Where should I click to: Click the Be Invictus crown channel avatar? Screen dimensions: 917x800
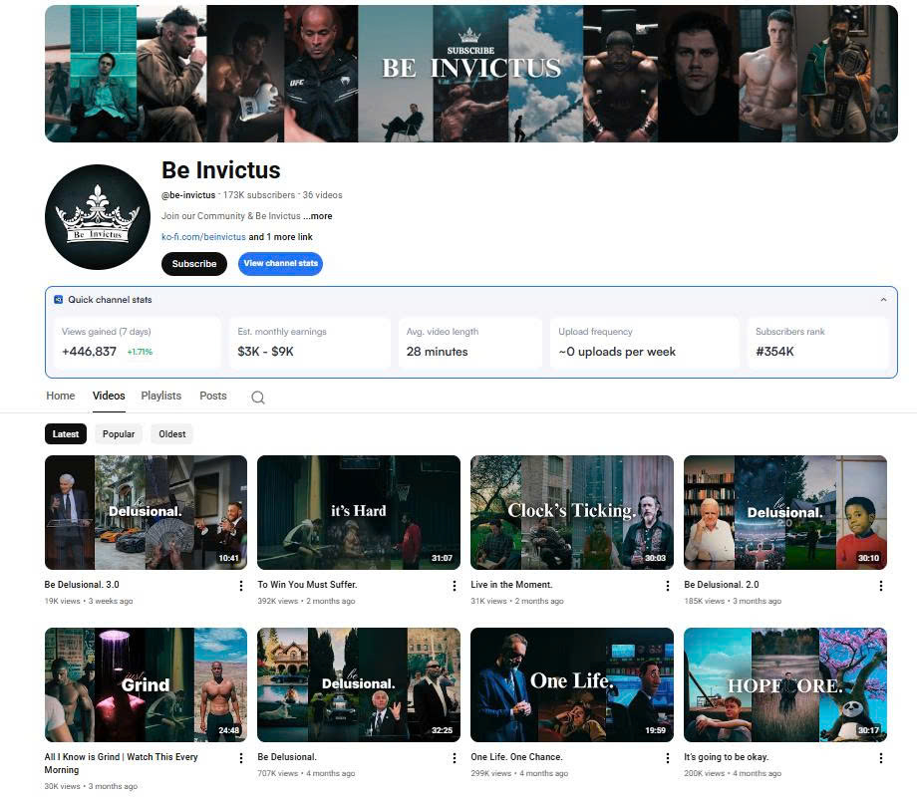(98, 217)
